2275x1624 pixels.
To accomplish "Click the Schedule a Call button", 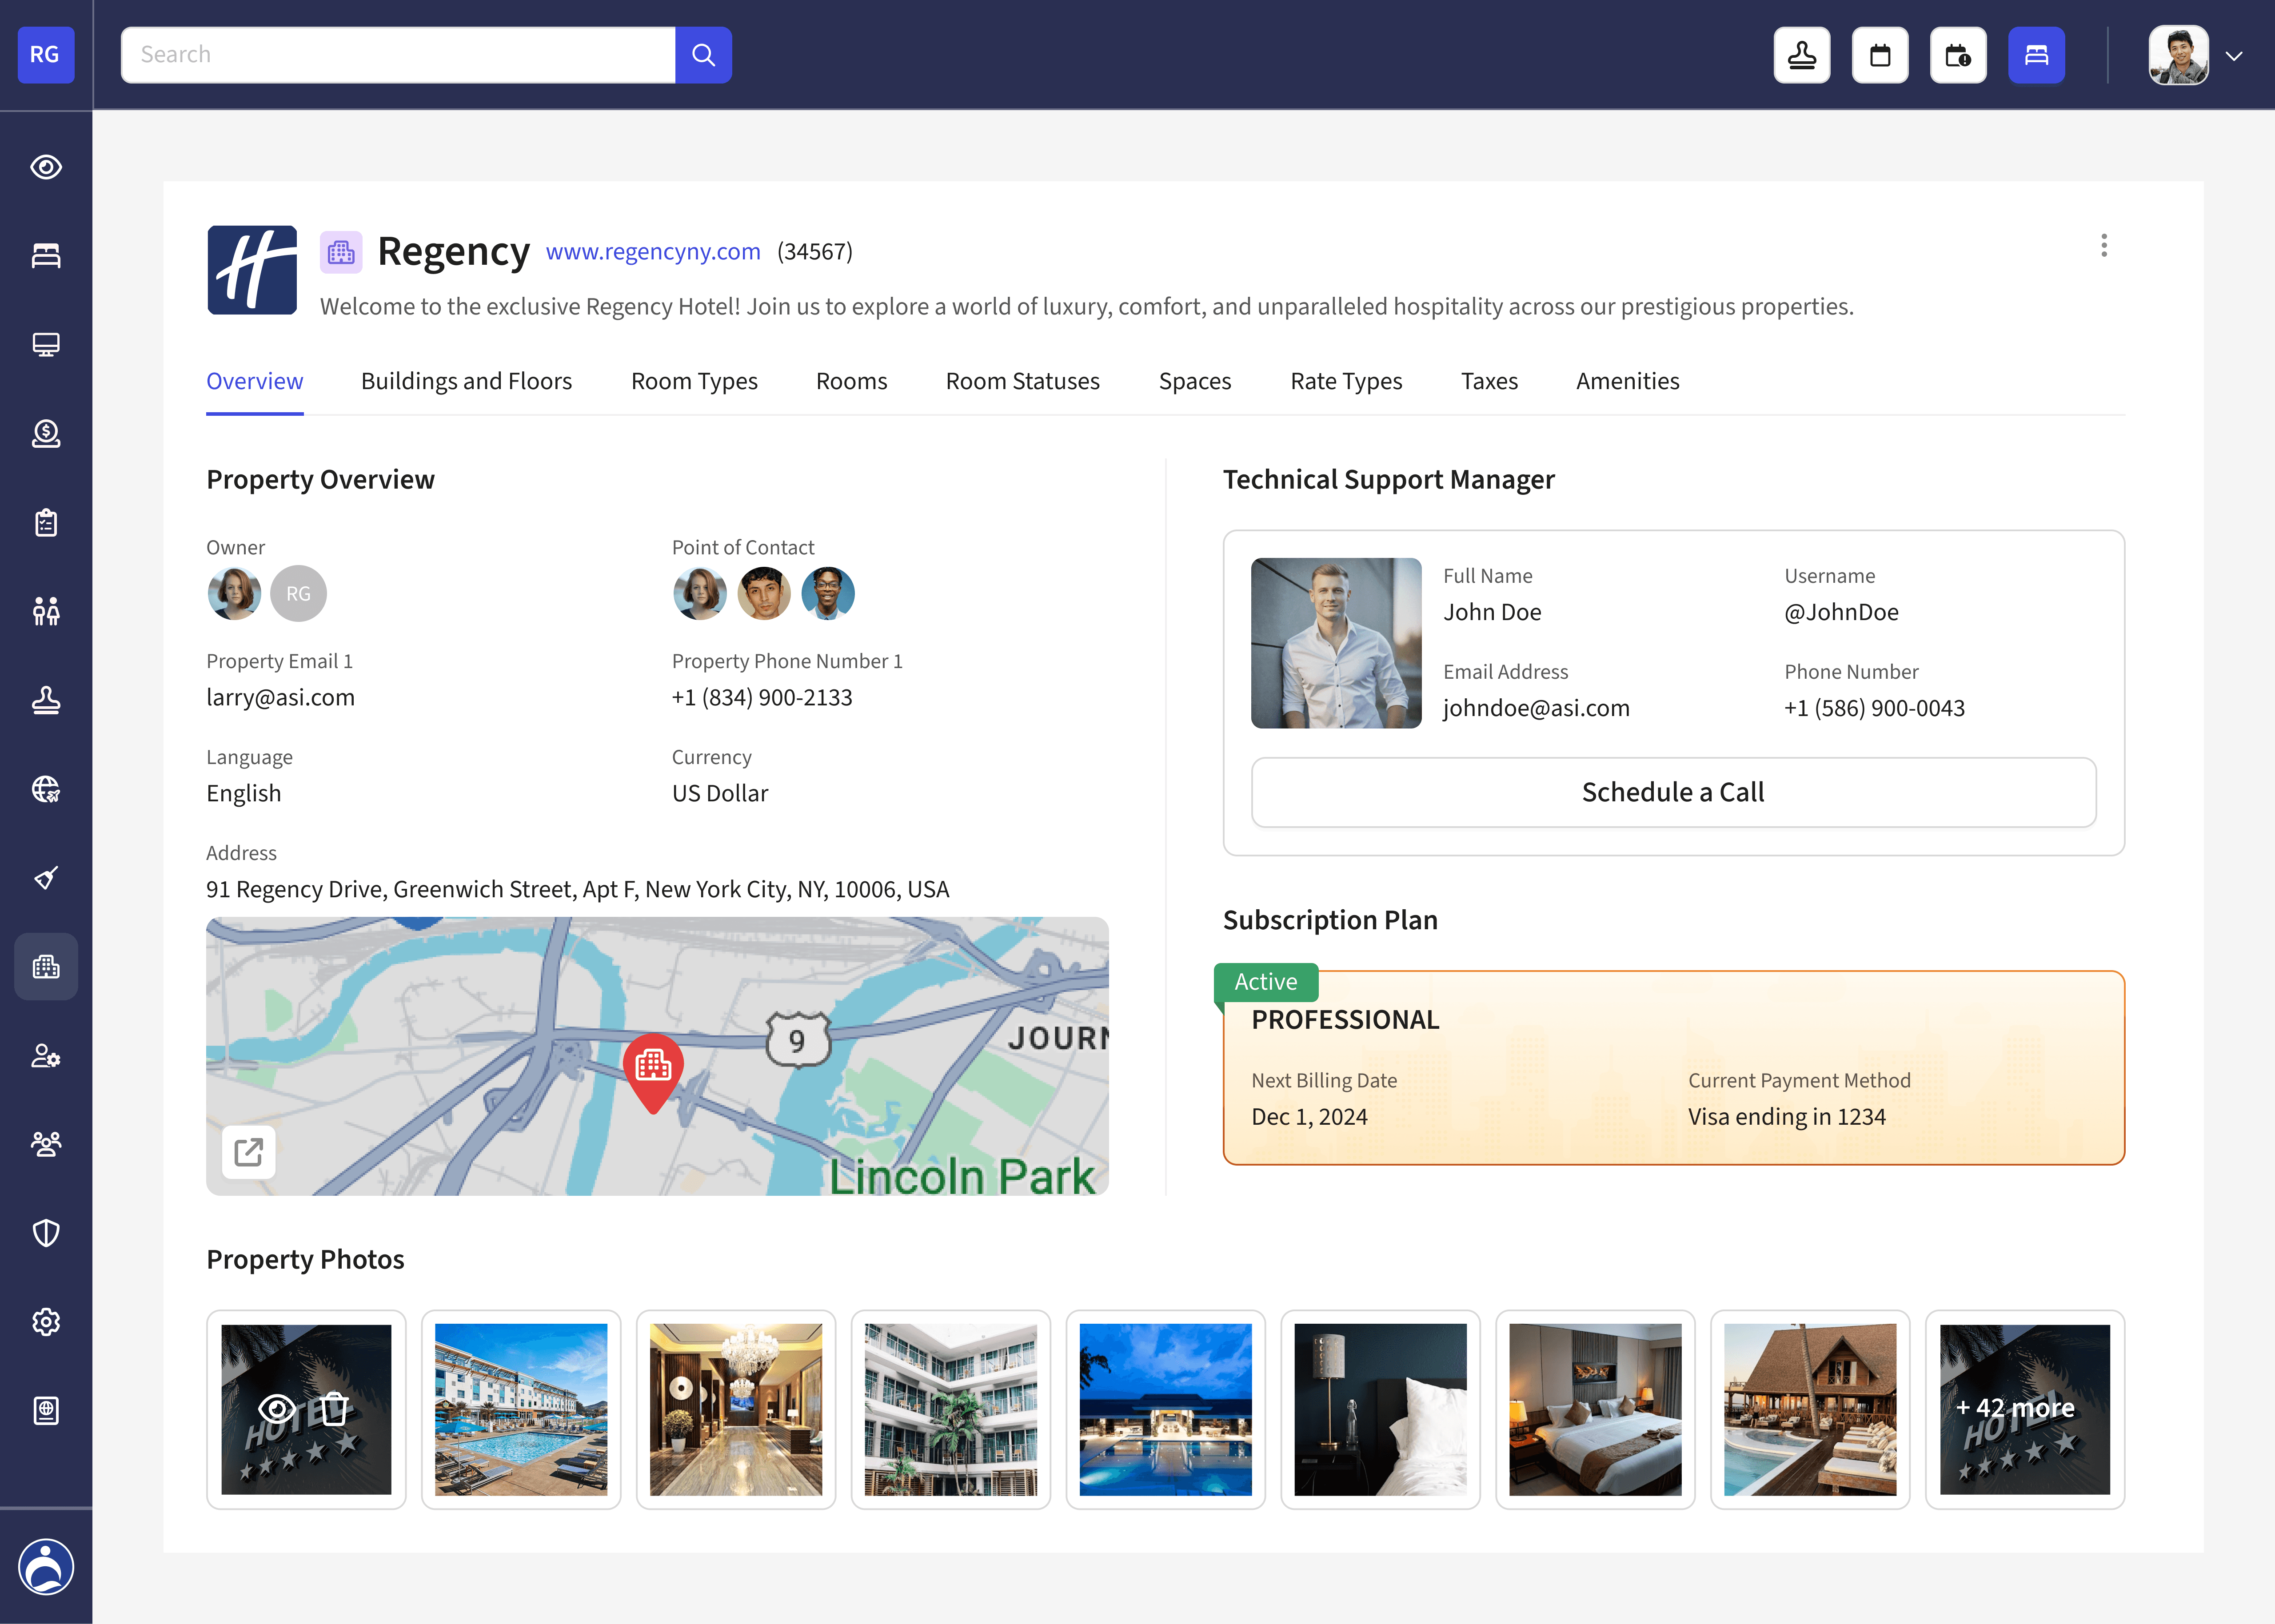I will tap(1673, 792).
